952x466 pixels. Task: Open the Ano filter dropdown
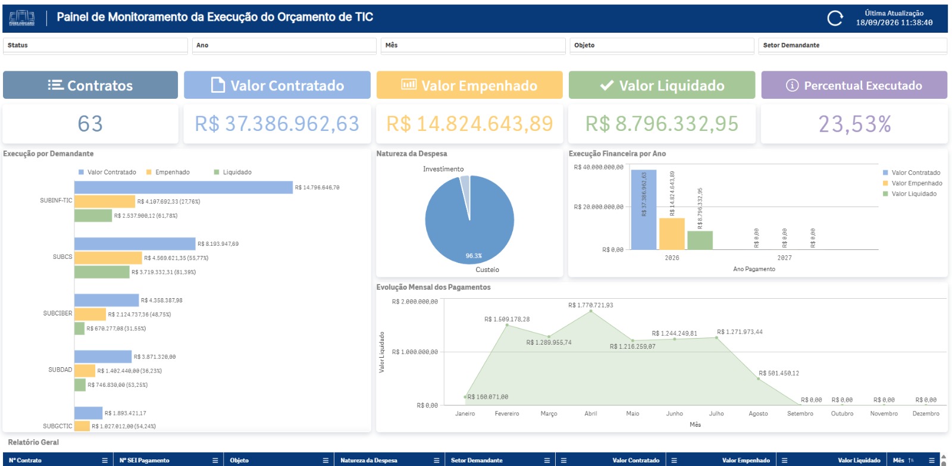pyautogui.click(x=284, y=45)
